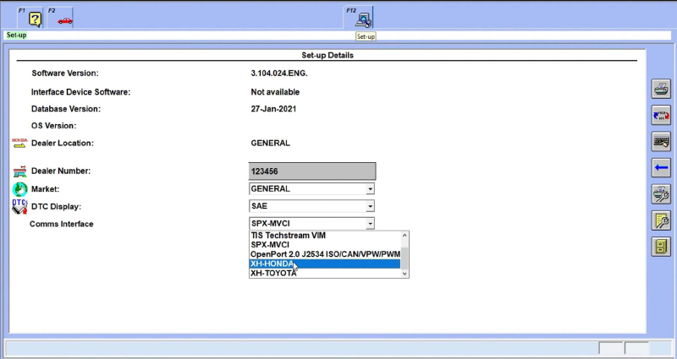Select OpenPort 2.0 J2534 interface option
Viewport: 677px width, 359px height.
(324, 254)
